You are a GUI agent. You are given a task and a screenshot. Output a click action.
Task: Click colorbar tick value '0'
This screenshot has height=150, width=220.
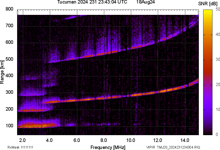click(x=217, y=135)
